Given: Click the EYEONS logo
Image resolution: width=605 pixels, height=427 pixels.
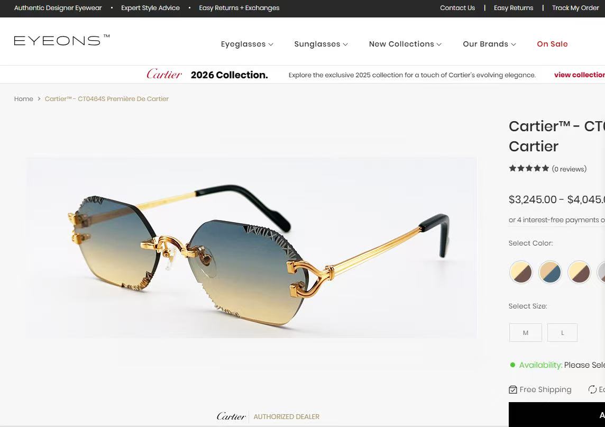Looking at the screenshot, I should [x=62, y=40].
